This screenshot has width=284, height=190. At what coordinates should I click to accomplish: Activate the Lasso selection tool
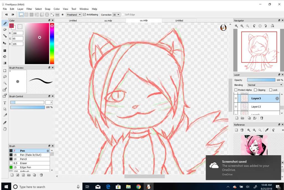pyautogui.click(x=5, y=77)
